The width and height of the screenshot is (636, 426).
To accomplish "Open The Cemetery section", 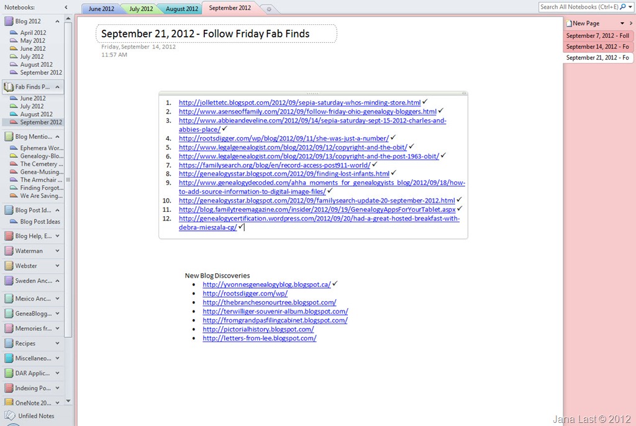I will (42, 164).
